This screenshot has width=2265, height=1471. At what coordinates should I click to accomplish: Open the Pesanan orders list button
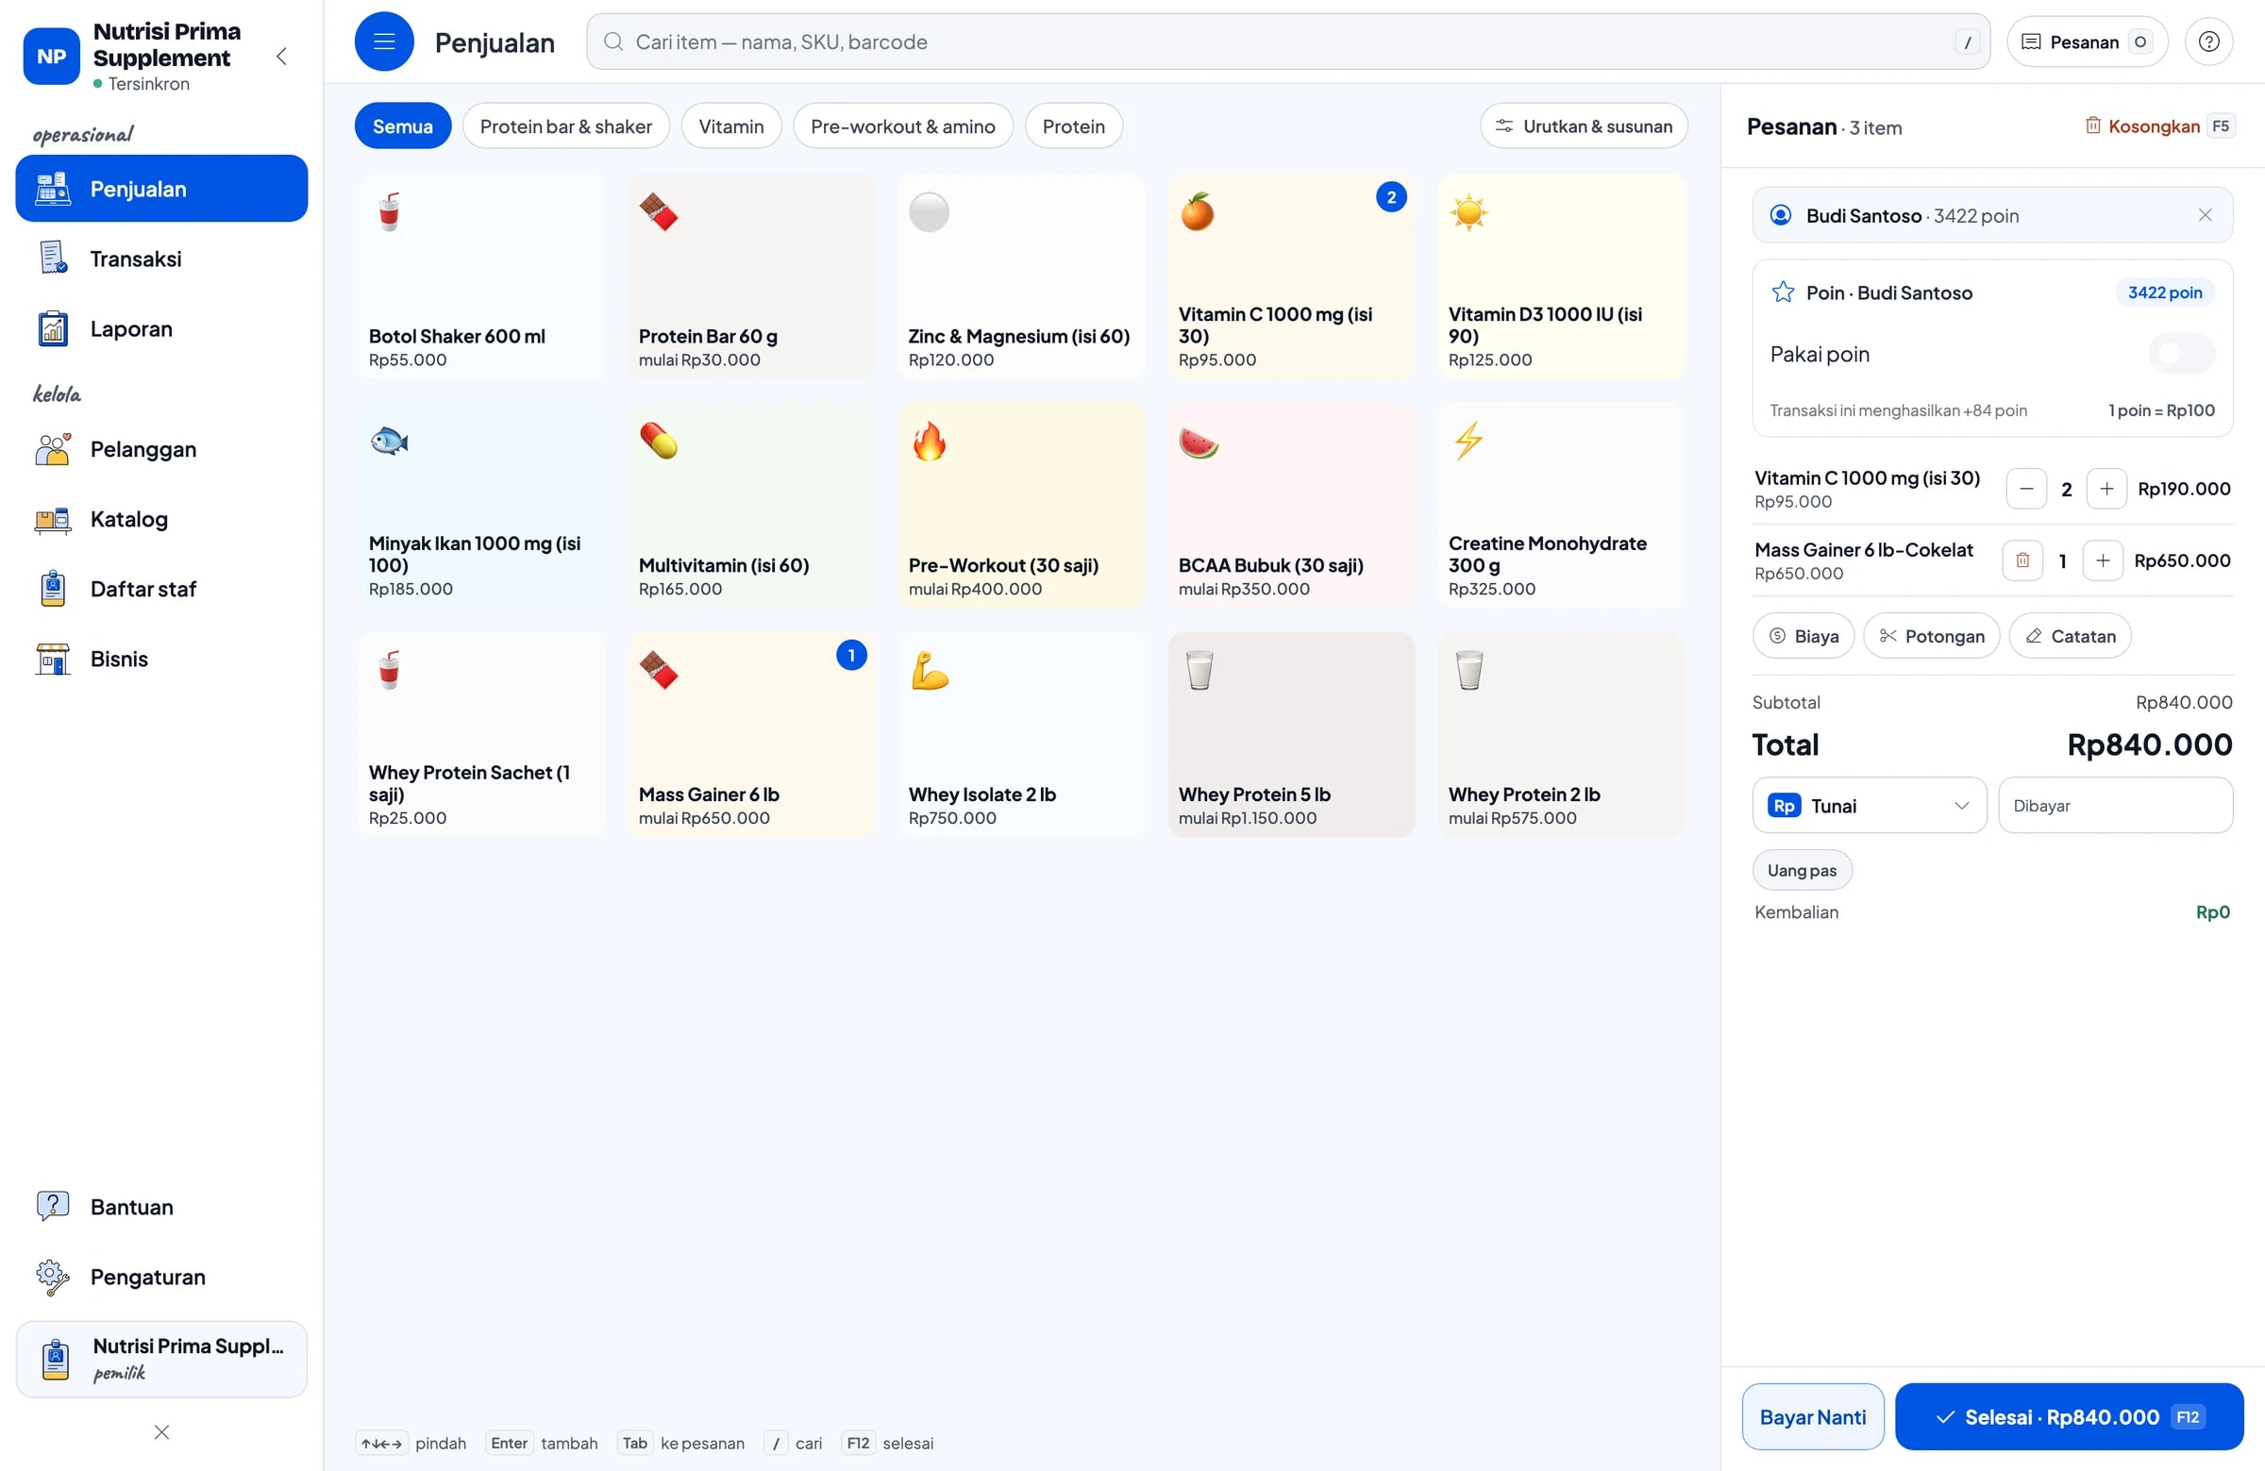(x=2086, y=42)
